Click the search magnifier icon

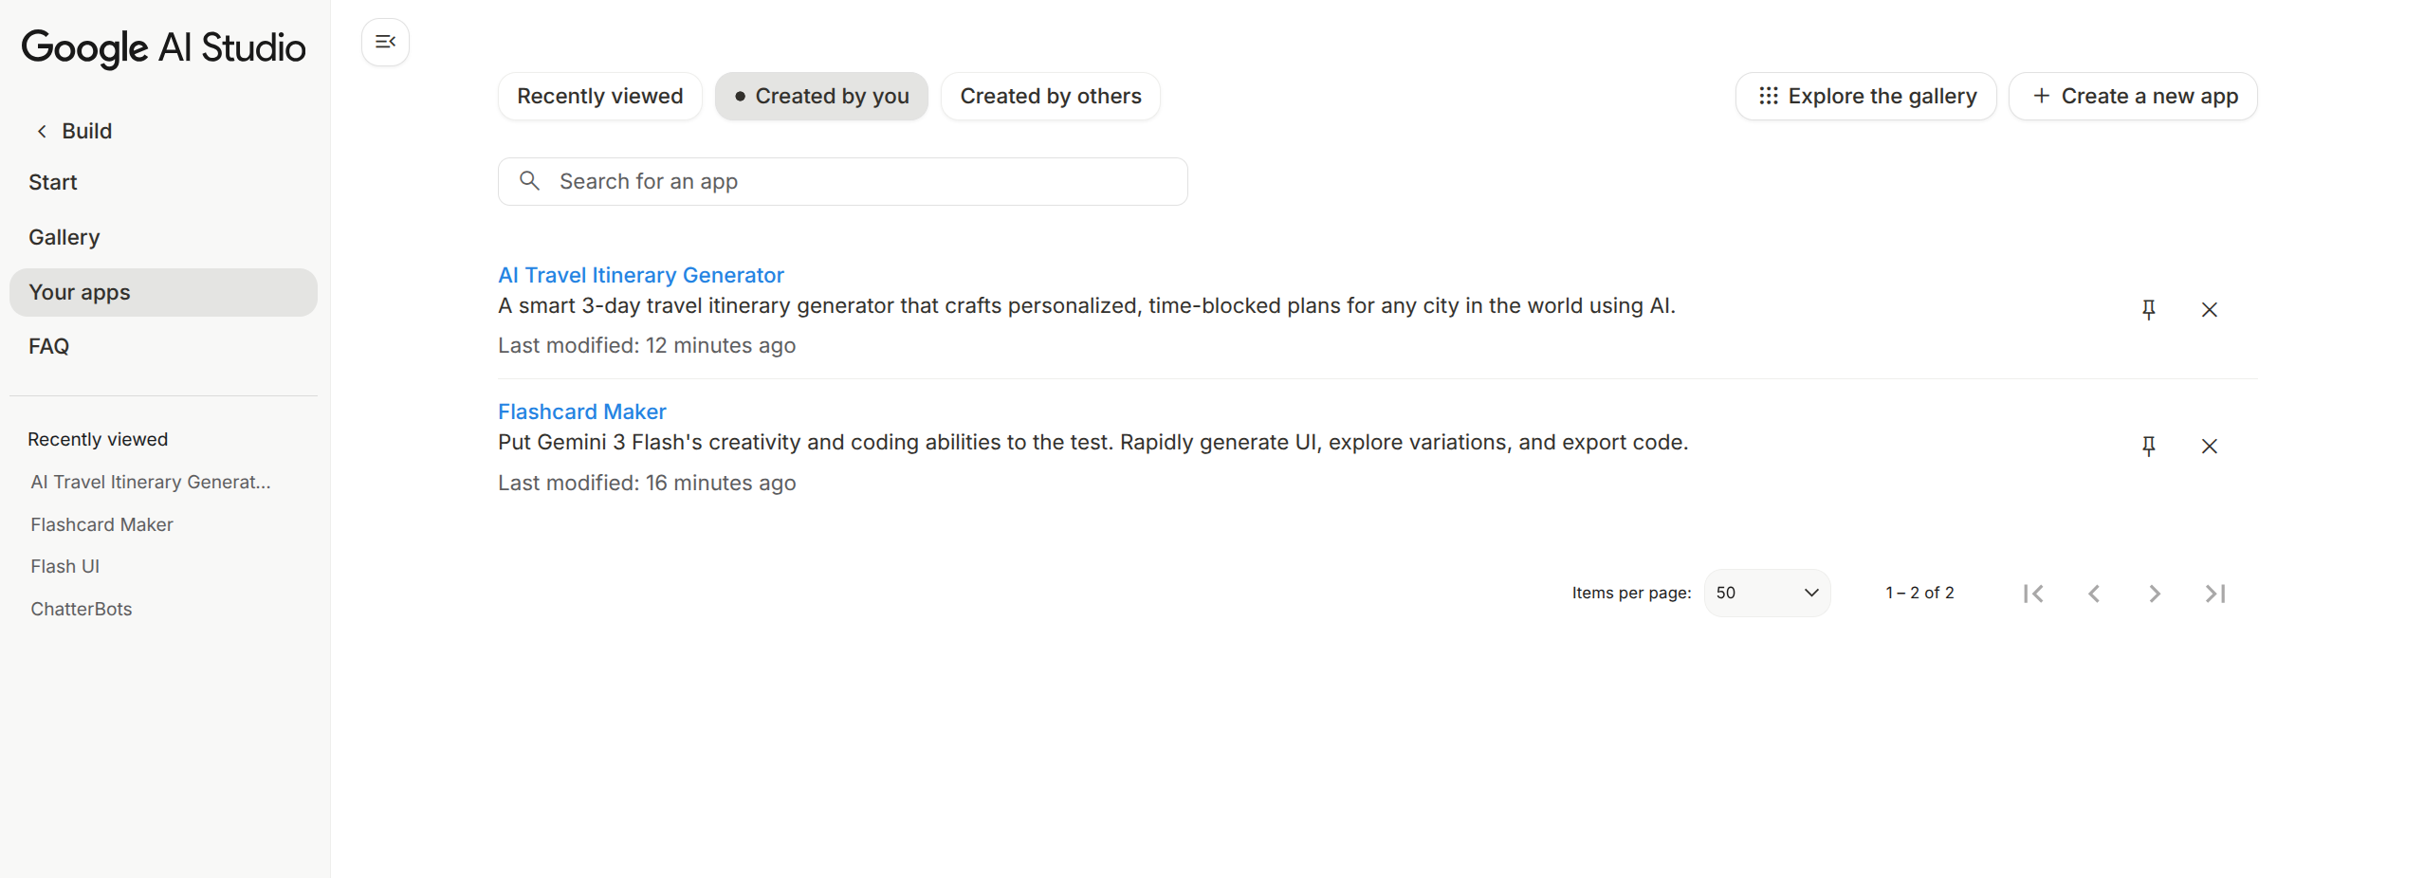click(530, 180)
